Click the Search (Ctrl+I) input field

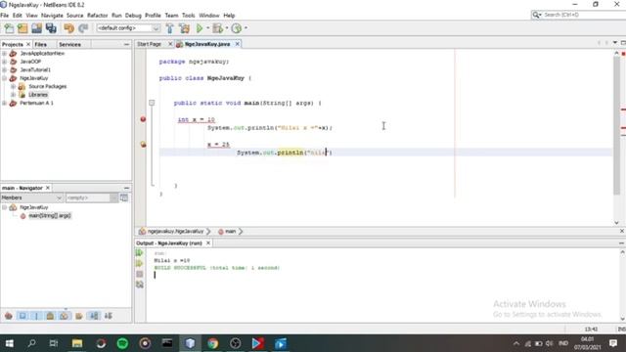[583, 15]
